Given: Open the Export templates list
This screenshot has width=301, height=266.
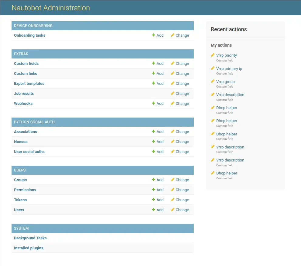Looking at the screenshot, I should click(29, 83).
